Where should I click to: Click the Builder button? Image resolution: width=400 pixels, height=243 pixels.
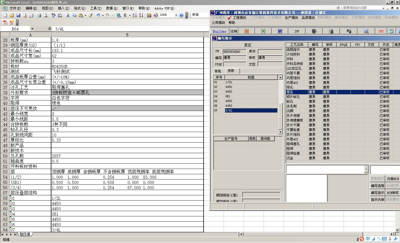click(x=220, y=31)
